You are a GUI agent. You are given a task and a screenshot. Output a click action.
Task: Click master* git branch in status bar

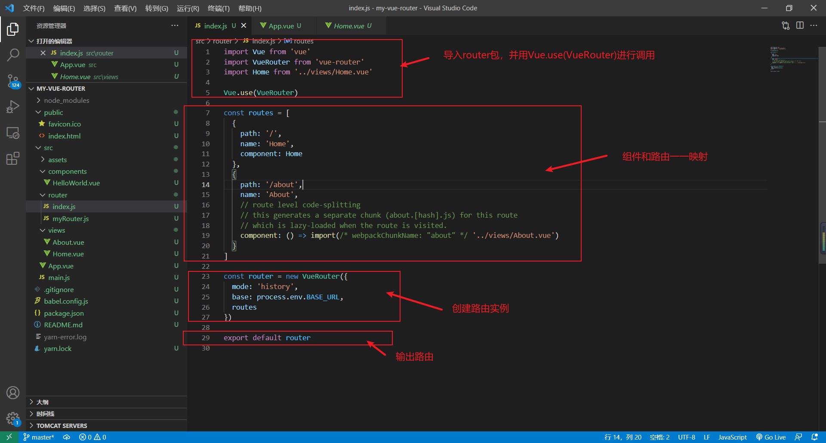pos(39,437)
